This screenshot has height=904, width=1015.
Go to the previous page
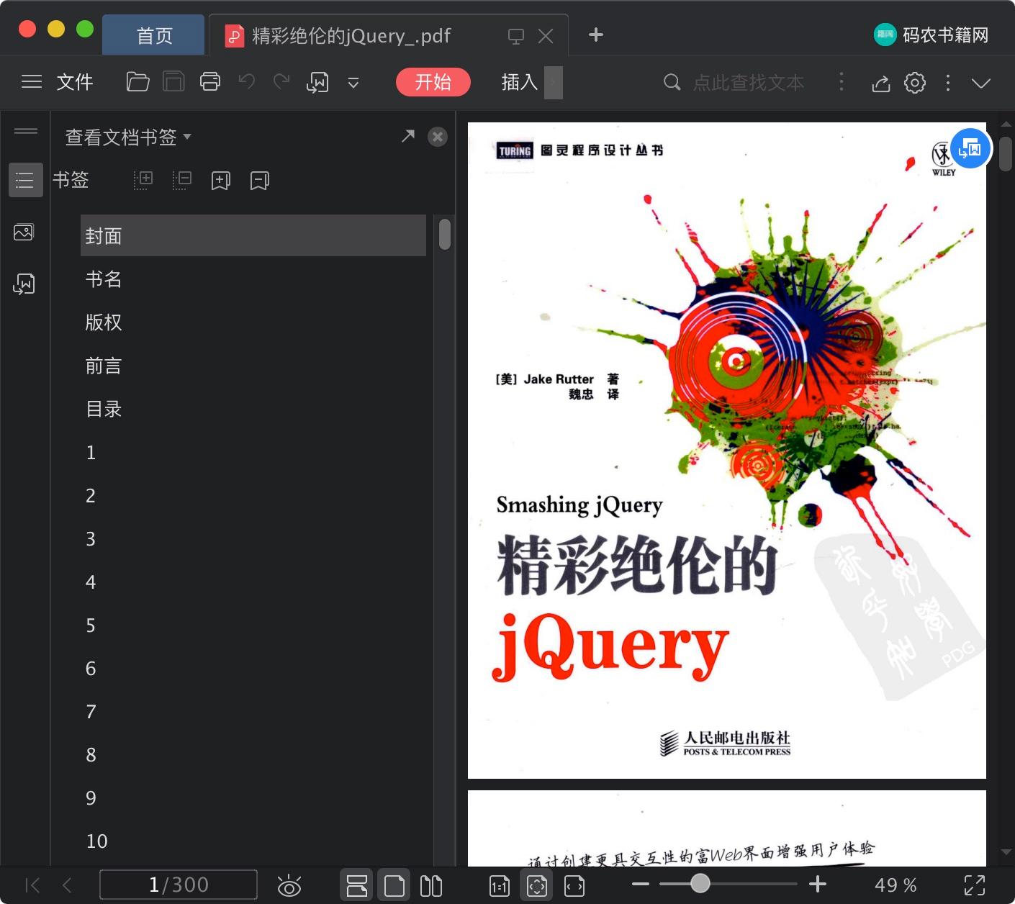pyautogui.click(x=67, y=885)
